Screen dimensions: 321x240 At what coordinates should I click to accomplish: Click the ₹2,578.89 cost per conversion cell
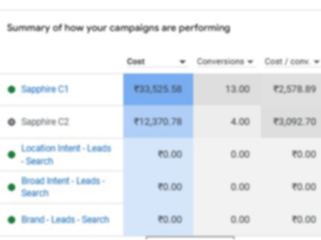coord(295,89)
